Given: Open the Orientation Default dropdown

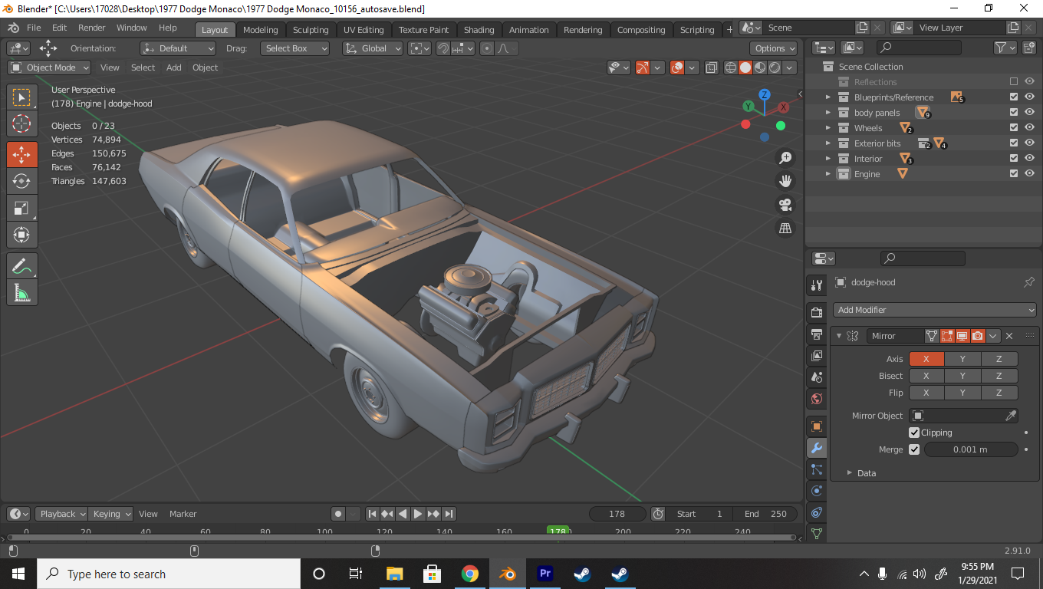Looking at the screenshot, I should tap(178, 48).
